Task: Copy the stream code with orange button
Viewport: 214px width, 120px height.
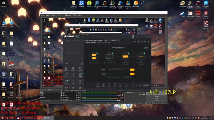Action: pos(132,74)
